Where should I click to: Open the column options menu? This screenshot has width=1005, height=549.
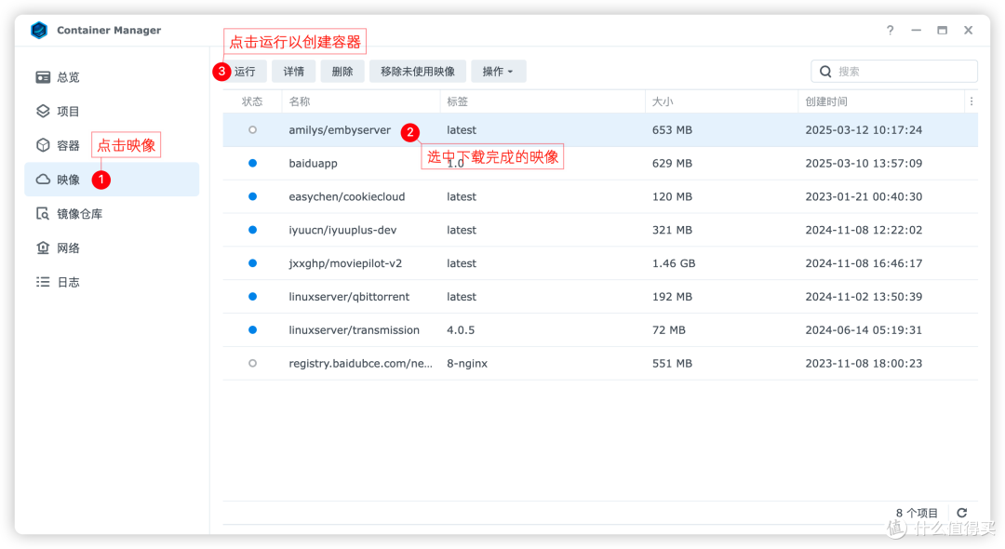click(x=971, y=100)
